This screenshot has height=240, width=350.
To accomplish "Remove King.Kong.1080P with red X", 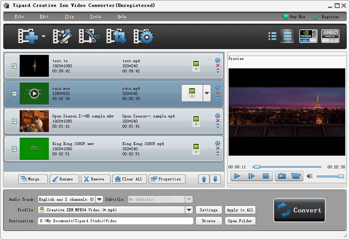I will pyautogui.click(x=218, y=148).
